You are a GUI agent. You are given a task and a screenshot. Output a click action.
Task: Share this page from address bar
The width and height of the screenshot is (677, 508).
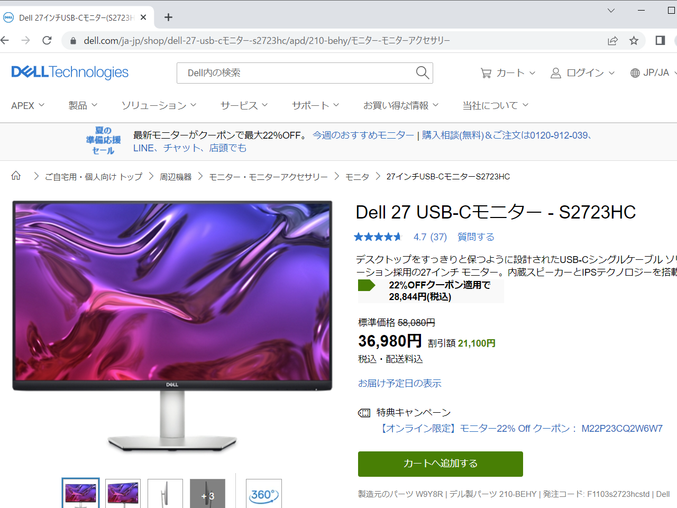coord(612,41)
